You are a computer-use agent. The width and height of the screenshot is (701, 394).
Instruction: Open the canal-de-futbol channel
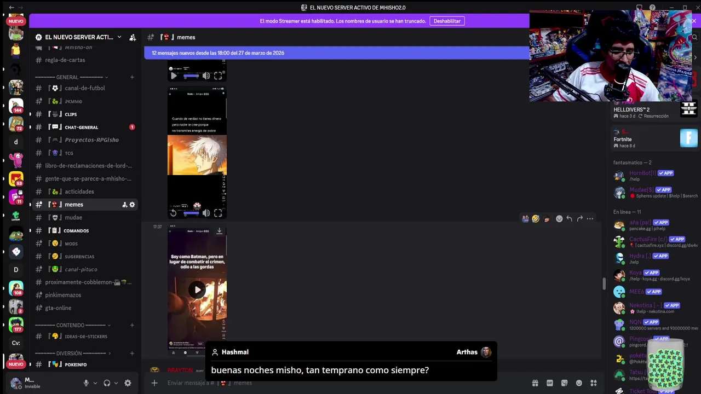click(84, 88)
